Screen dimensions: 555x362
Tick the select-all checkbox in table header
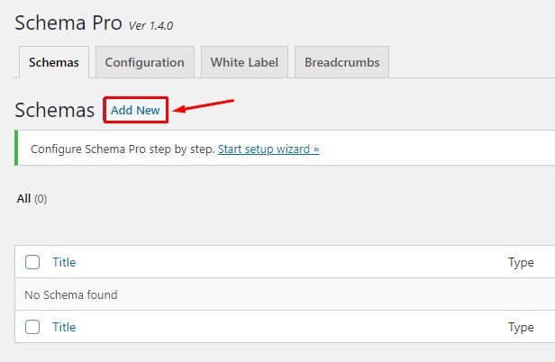tap(33, 263)
